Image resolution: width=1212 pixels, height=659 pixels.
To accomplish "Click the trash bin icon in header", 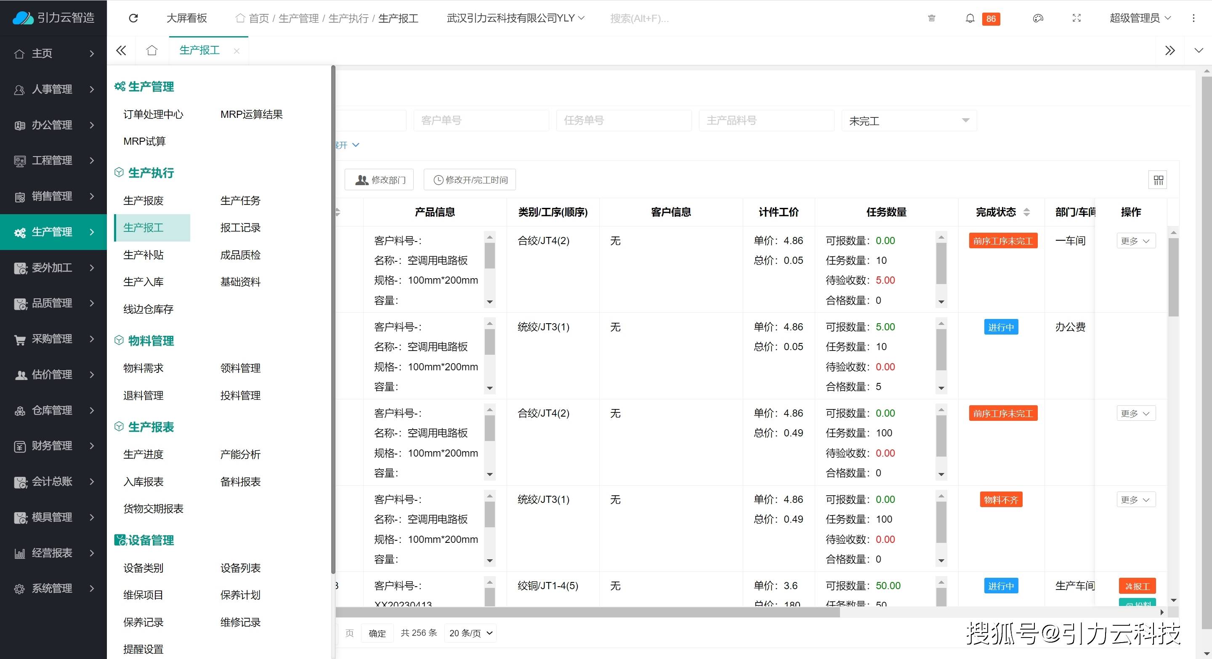I will (x=932, y=19).
